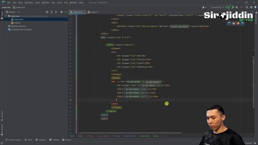Click Select Opened File target icon
Image resolution: width=258 pixels, height=145 pixels.
47,12
